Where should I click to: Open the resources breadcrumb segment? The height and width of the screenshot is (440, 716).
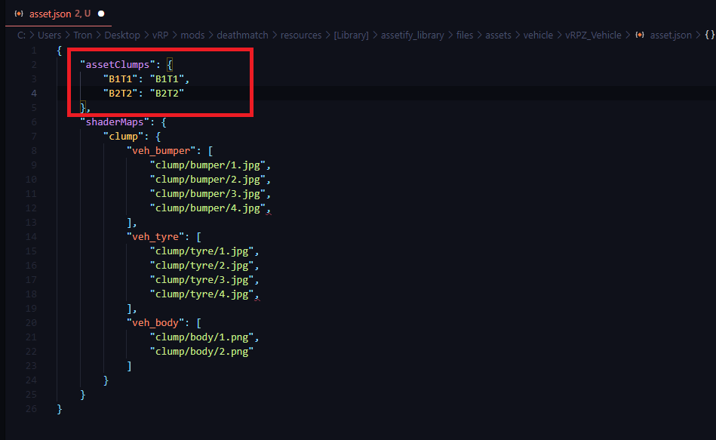click(x=301, y=35)
